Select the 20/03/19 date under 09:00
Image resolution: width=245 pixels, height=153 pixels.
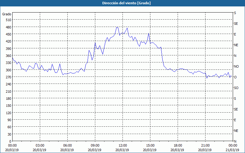(95, 150)
